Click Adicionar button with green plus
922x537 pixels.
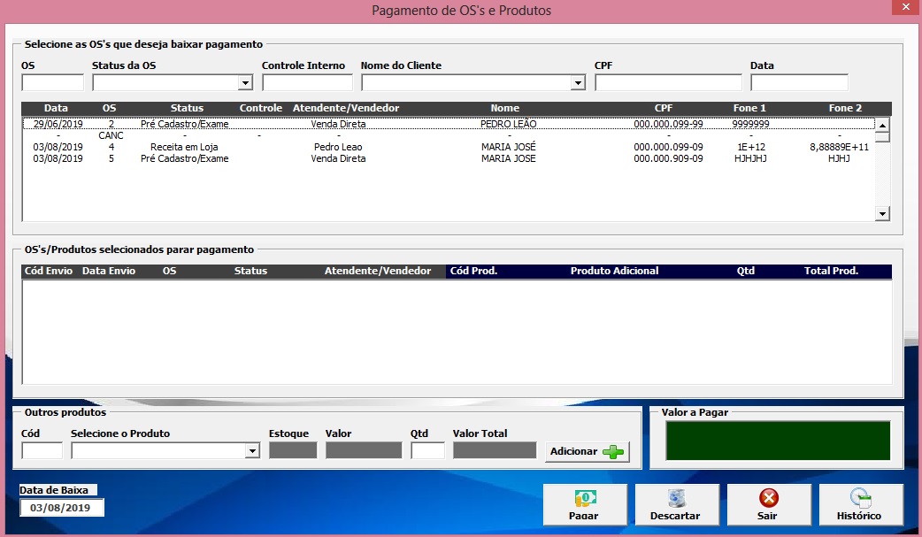tap(587, 452)
